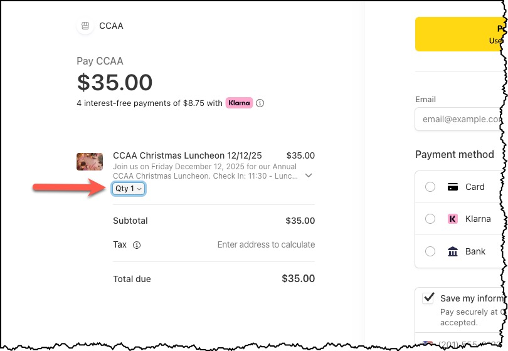The height and width of the screenshot is (351, 508).
Task: Uncheck the Save my information checkbox
Action: [x=429, y=298]
